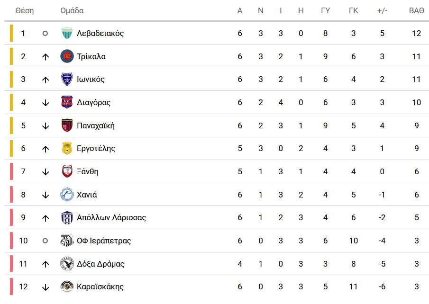Screen dimensions: 429x304
Task: Click the yellow bar beside position 1
Action: coord(11,33)
